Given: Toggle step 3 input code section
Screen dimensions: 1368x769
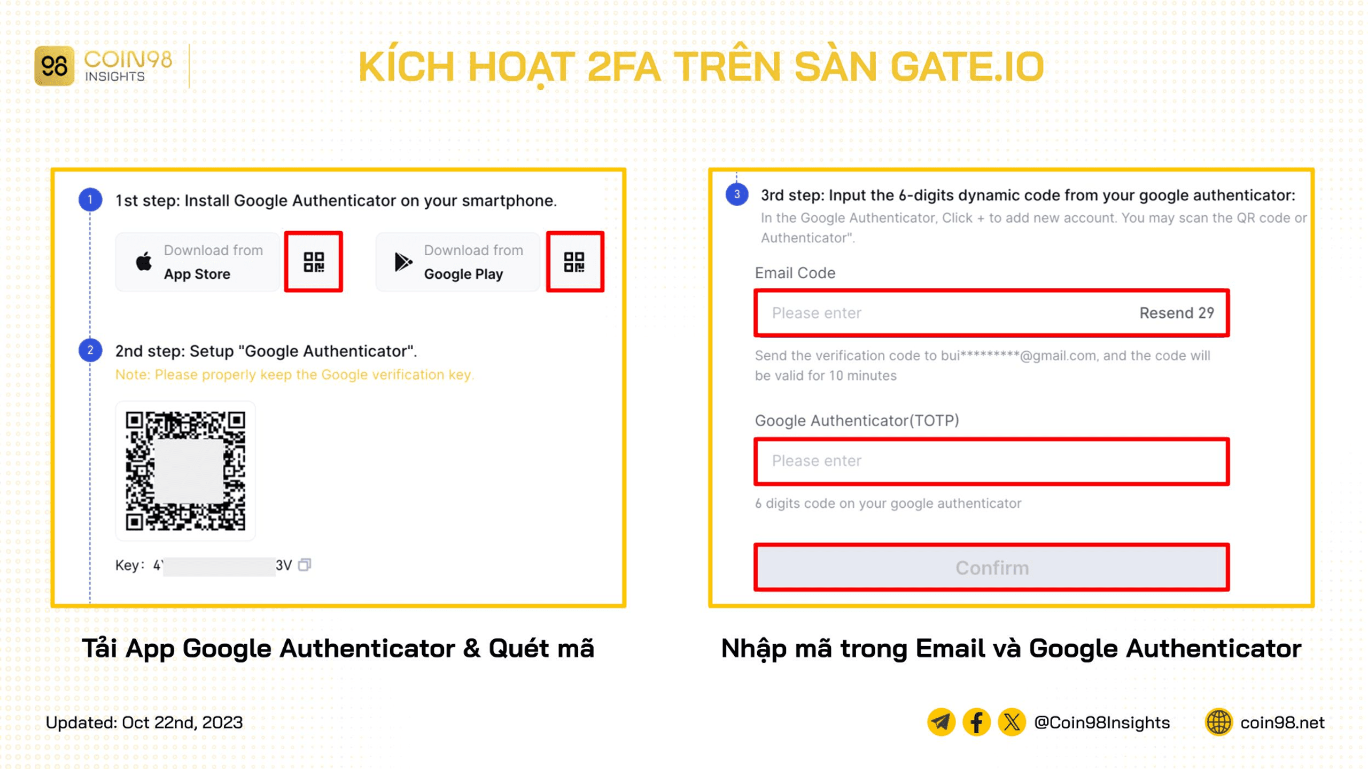Looking at the screenshot, I should (x=736, y=194).
